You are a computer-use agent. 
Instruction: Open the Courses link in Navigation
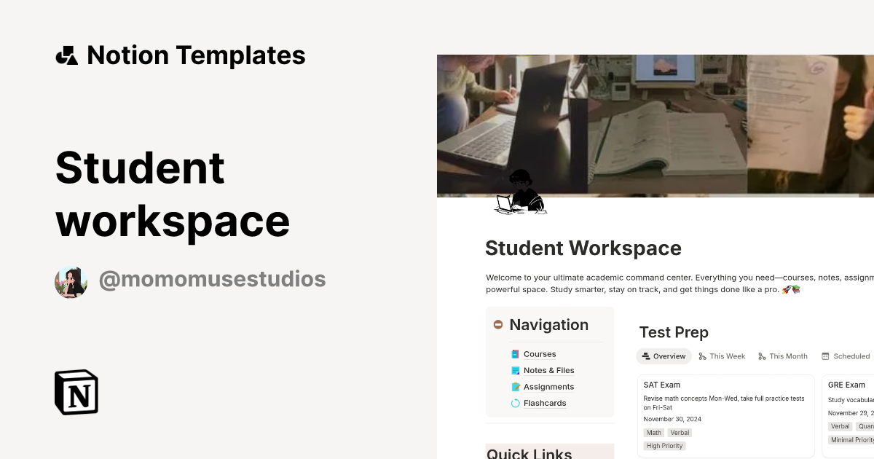539,354
